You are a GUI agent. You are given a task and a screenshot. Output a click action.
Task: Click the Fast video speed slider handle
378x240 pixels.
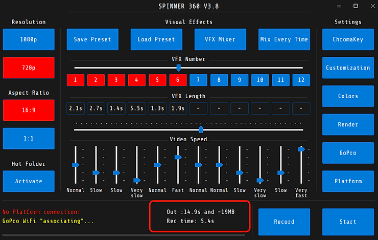(x=178, y=158)
